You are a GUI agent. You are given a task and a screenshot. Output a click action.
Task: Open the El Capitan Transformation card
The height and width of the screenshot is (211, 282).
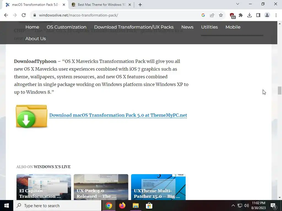pyautogui.click(x=44, y=187)
